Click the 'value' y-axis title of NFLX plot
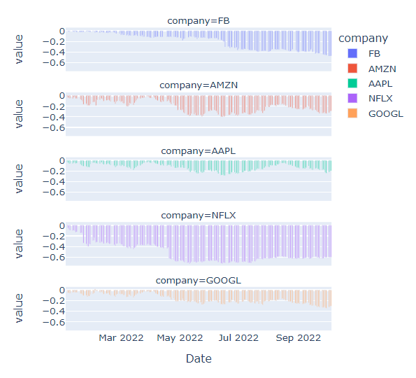Image resolution: width=416 pixels, height=378 pixels. (19, 244)
